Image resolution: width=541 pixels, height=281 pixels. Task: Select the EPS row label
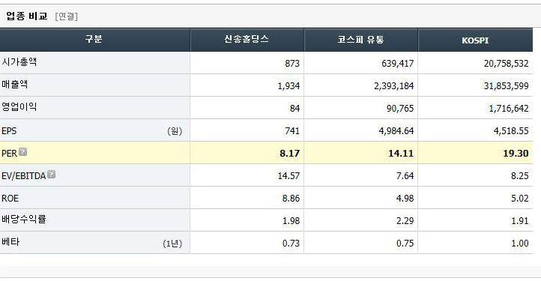pyautogui.click(x=9, y=131)
